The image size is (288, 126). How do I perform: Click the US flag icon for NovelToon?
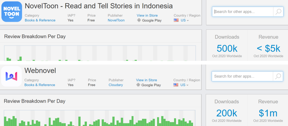176,20
